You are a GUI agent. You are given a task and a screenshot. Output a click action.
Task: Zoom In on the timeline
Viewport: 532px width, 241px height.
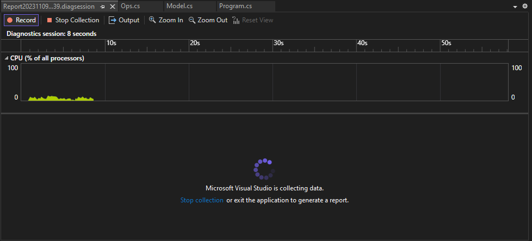click(166, 20)
